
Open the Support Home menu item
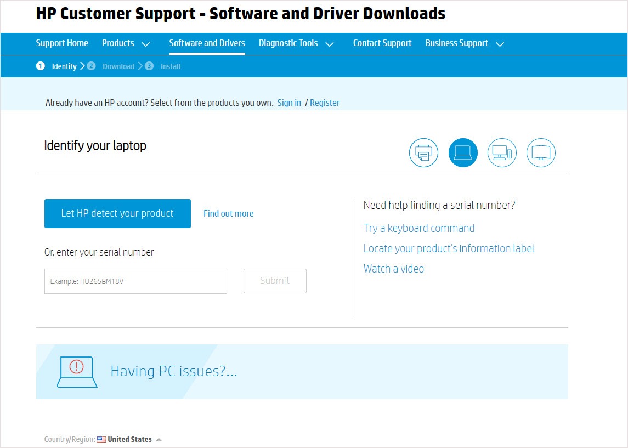(x=62, y=43)
